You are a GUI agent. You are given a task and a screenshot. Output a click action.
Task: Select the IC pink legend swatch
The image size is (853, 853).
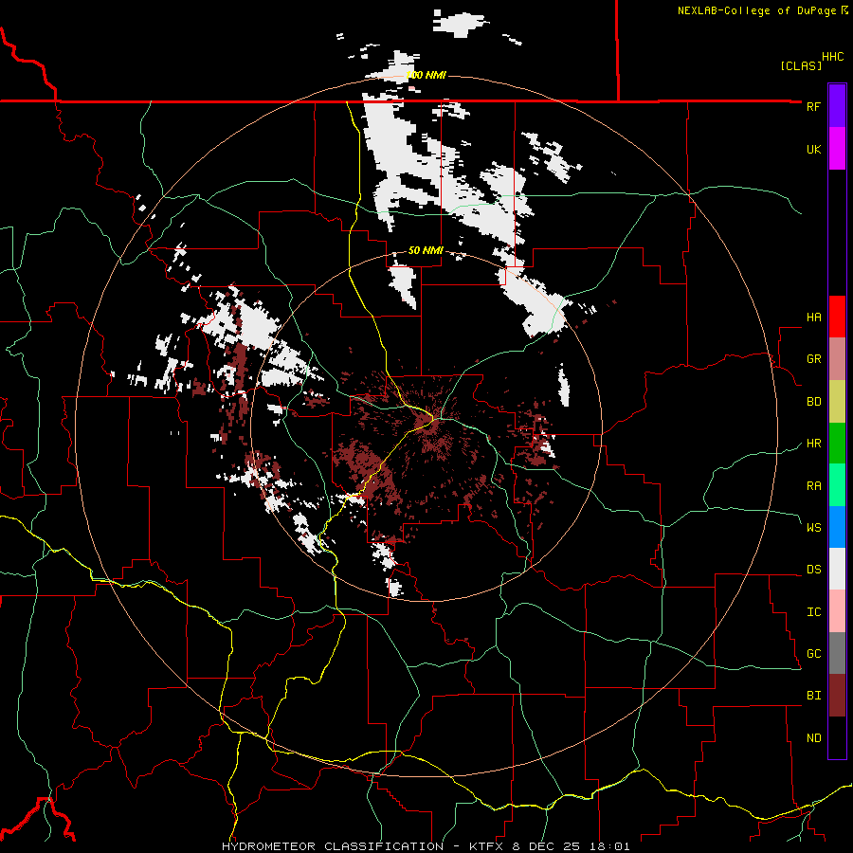[x=837, y=611]
